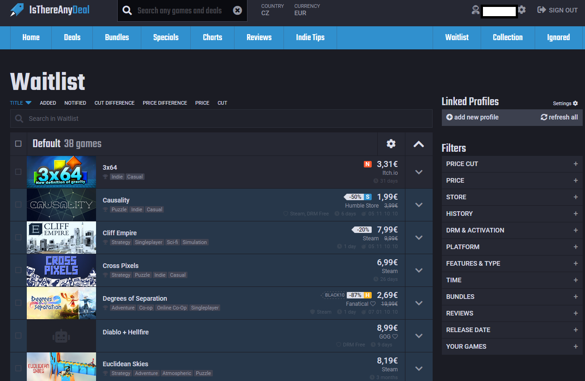Open account settings gear in header

click(x=522, y=10)
